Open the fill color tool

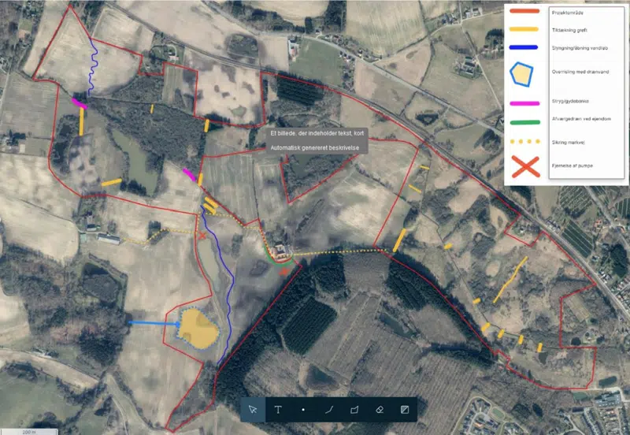pyautogui.click(x=404, y=410)
